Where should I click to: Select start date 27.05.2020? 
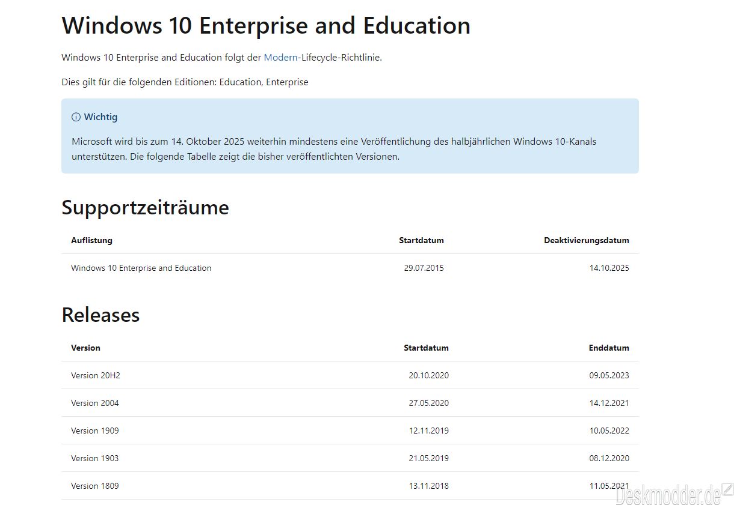[x=428, y=403]
